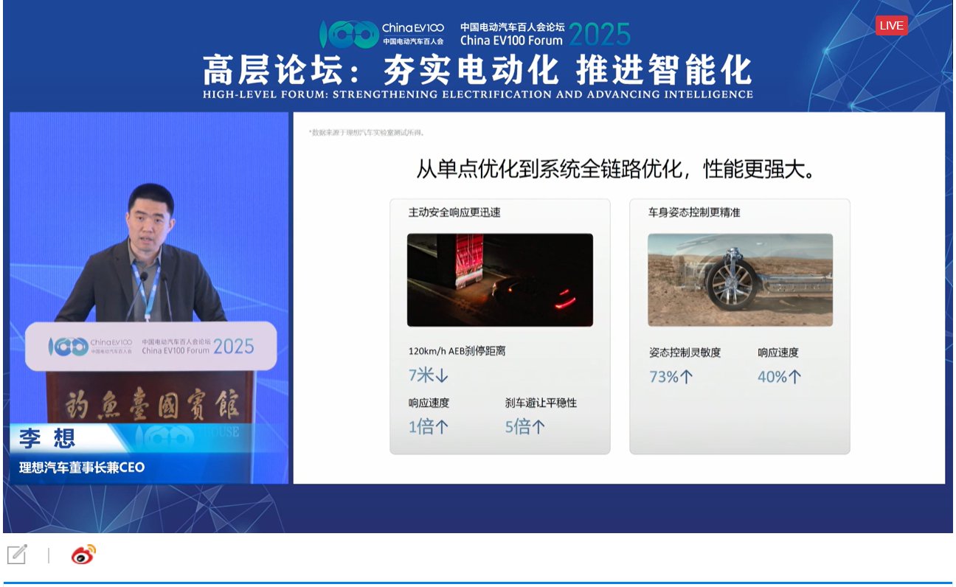
Task: Select the LIVE indicator badge
Action: [x=891, y=24]
